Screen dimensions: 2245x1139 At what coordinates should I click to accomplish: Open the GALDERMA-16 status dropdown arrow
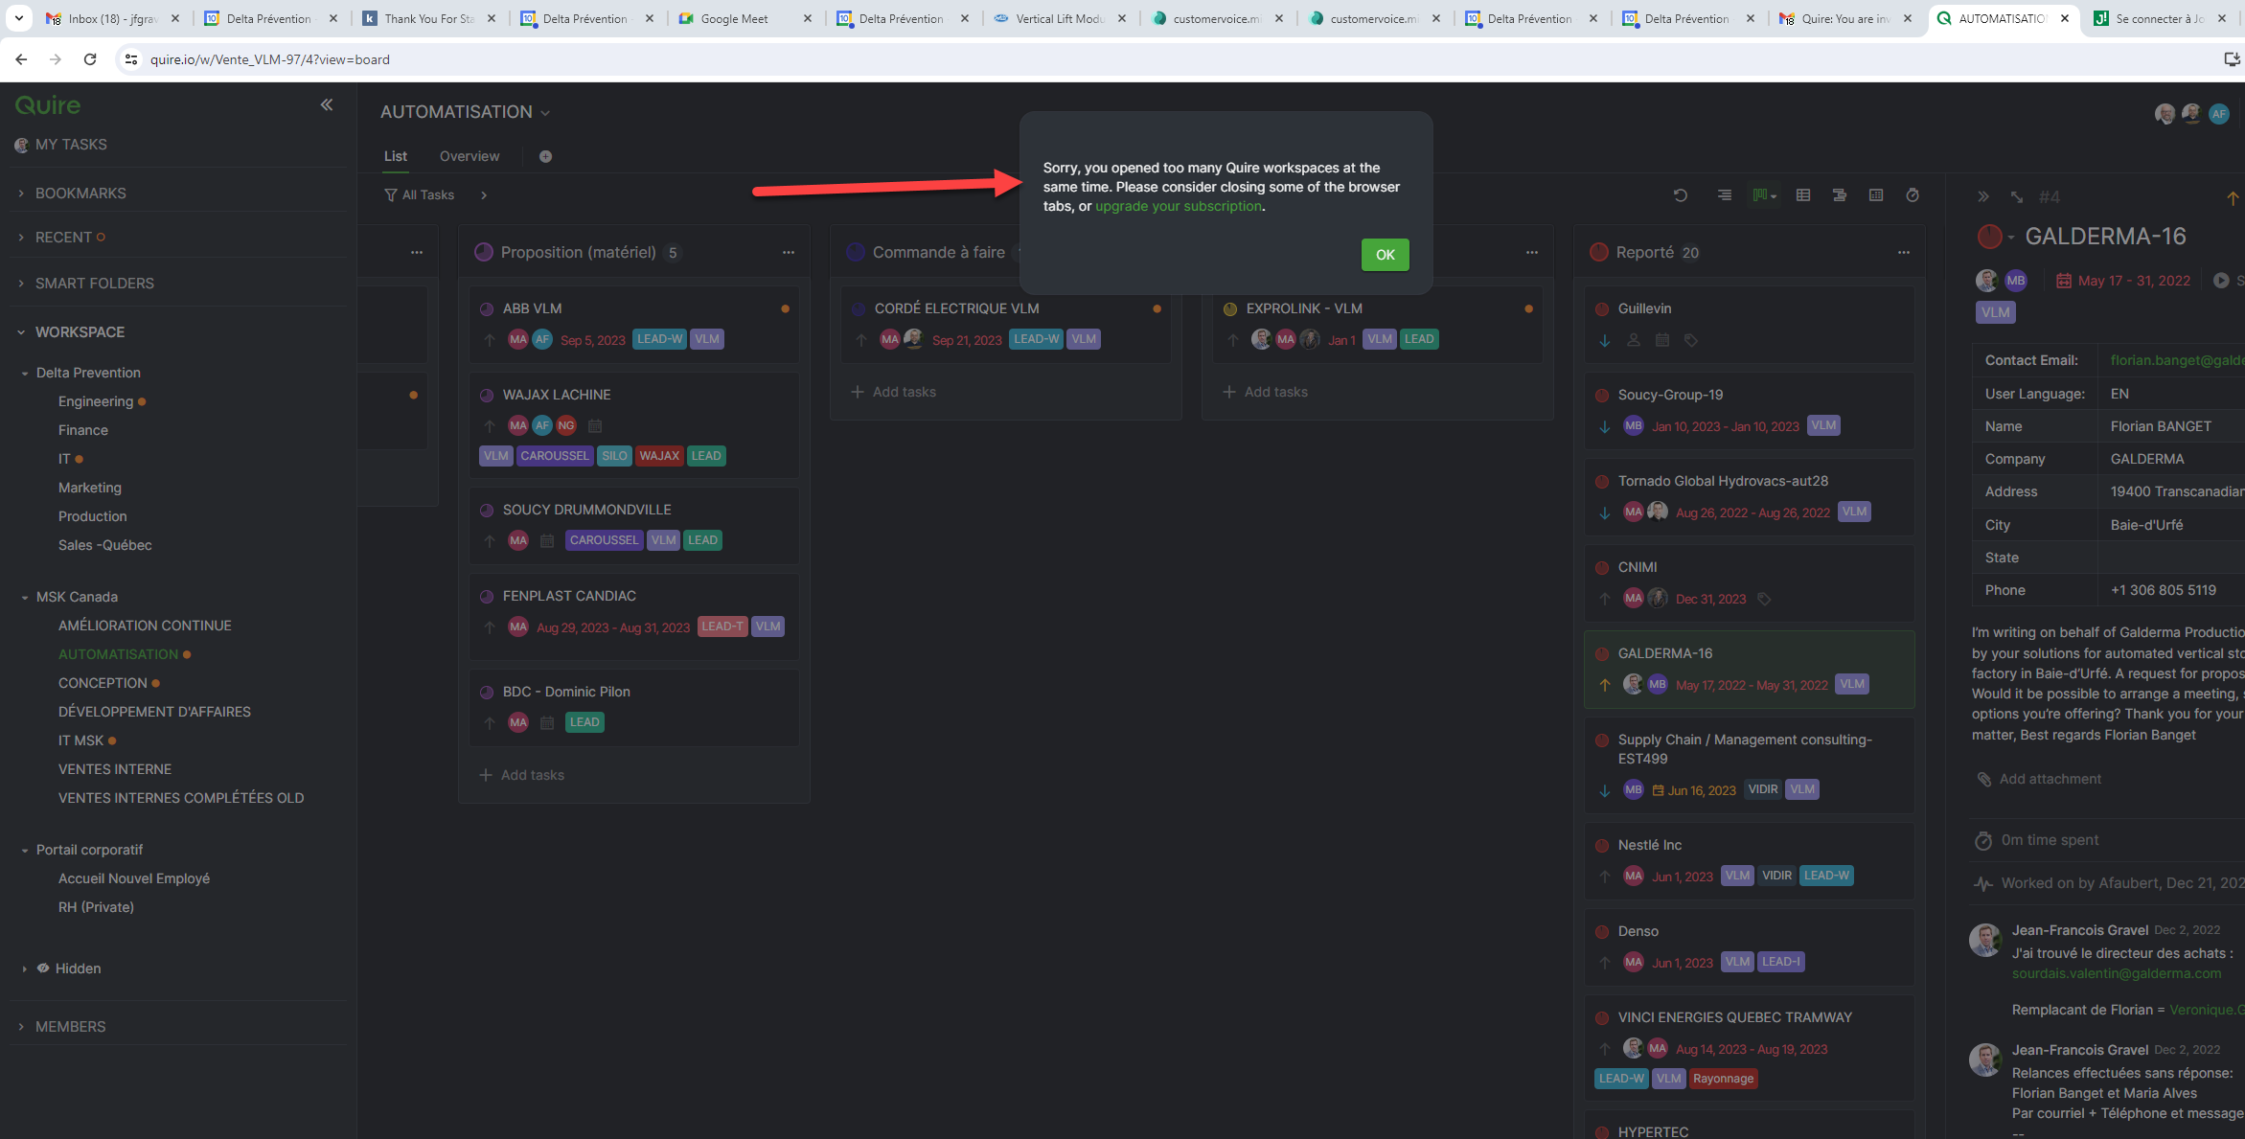pyautogui.click(x=2011, y=237)
